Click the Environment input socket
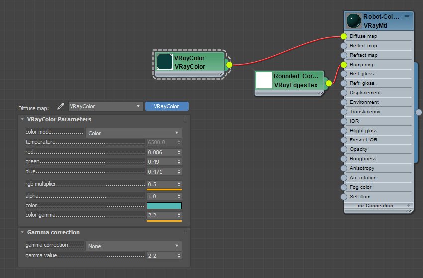This screenshot has width=423, height=278. (344, 102)
